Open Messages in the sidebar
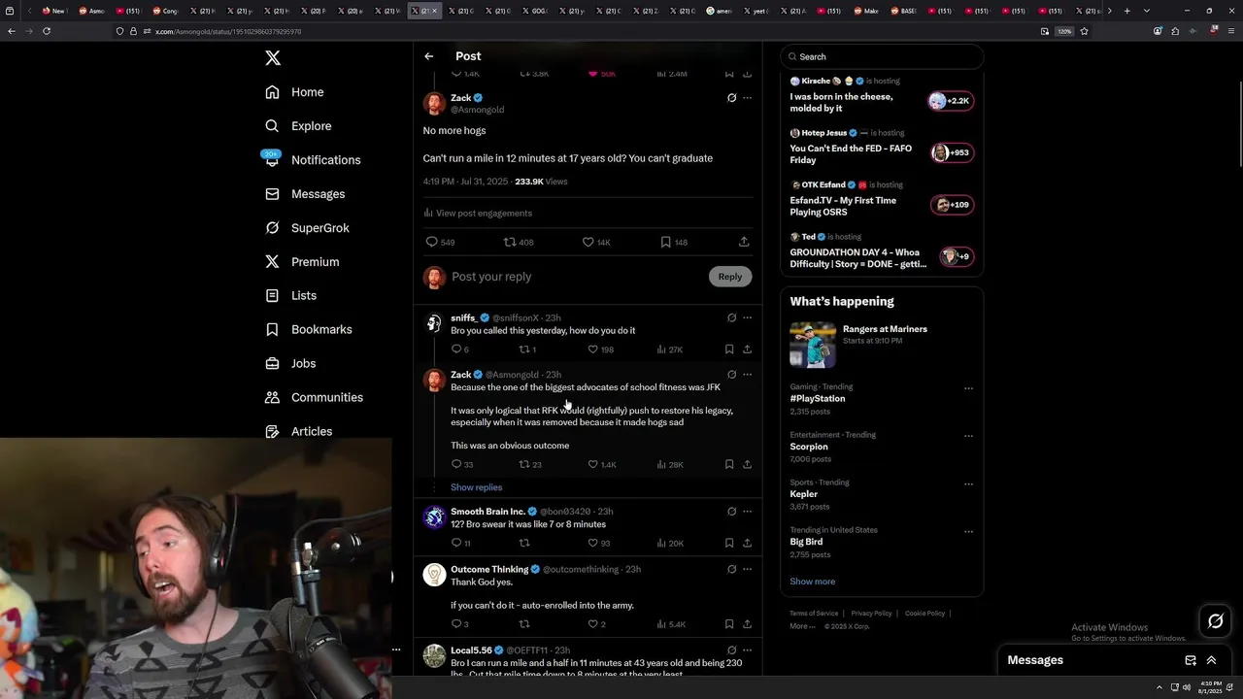The height and width of the screenshot is (699, 1243). coord(305,194)
